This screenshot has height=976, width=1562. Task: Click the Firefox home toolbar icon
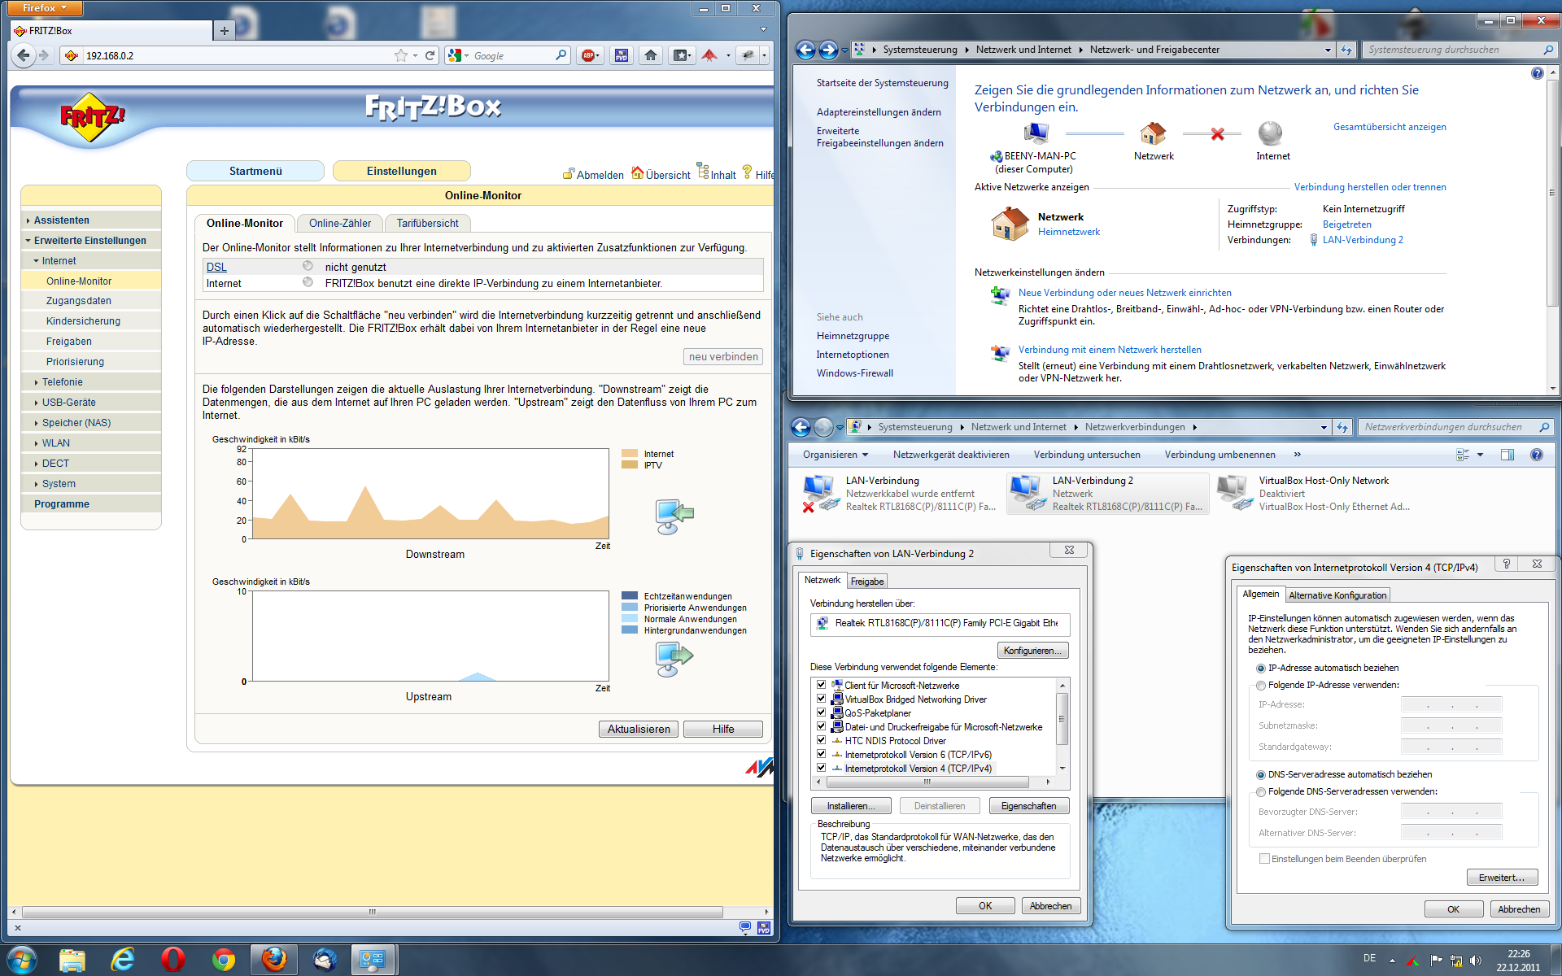651,55
